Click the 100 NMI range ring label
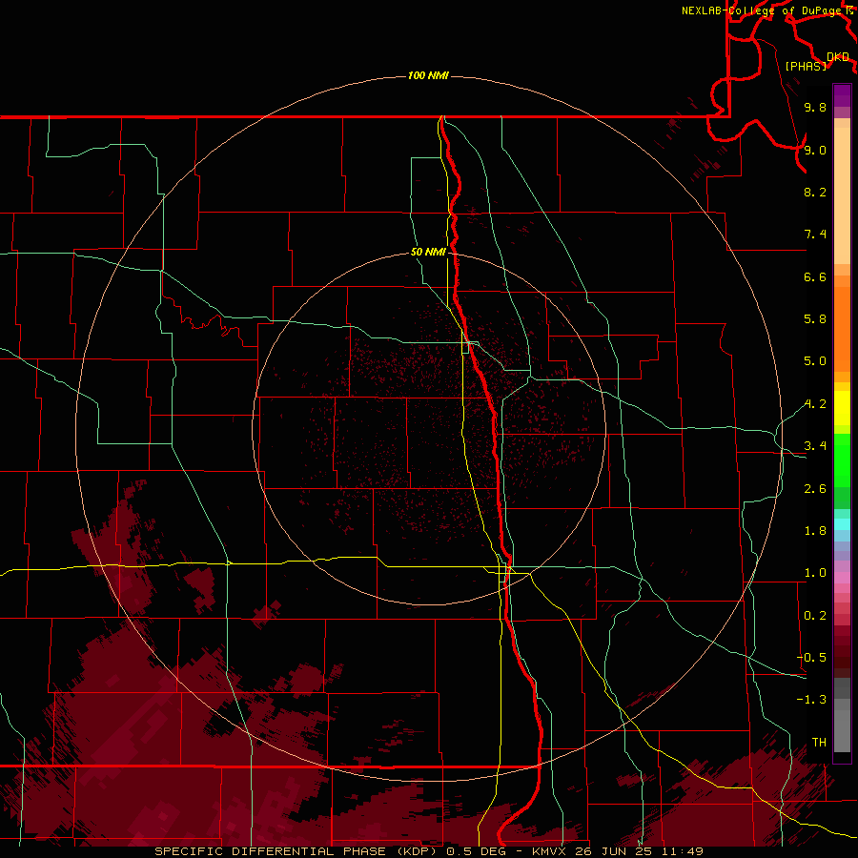Screen dimensions: 858x858 point(428,75)
